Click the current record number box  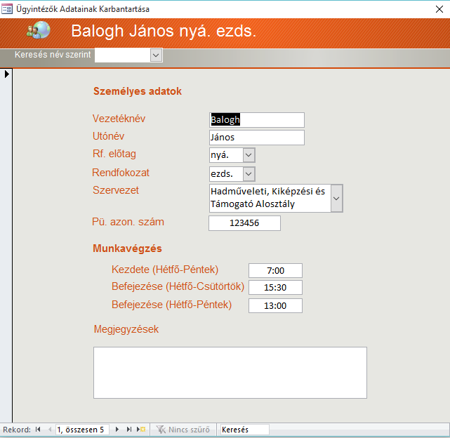coord(81,429)
